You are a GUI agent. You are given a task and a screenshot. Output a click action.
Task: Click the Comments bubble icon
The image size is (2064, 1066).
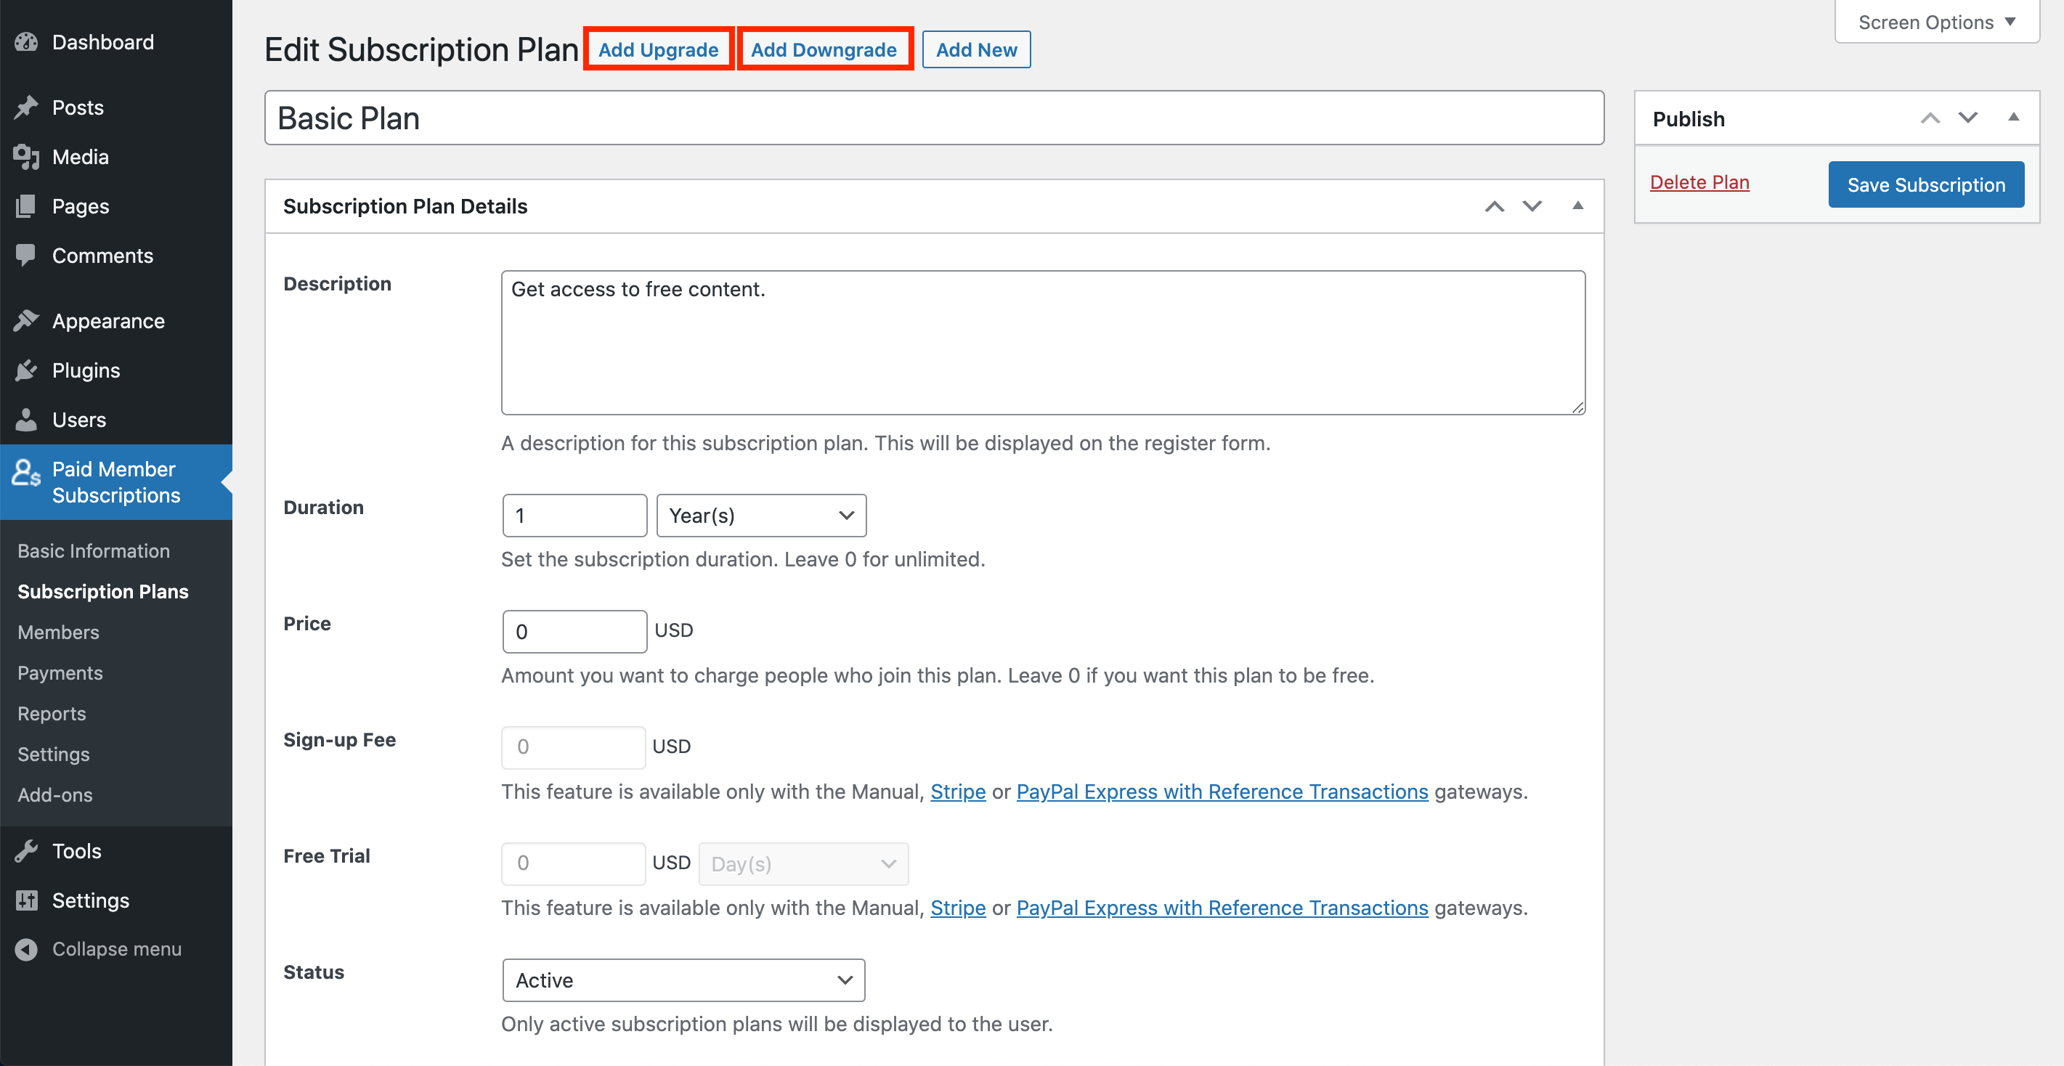[25, 256]
